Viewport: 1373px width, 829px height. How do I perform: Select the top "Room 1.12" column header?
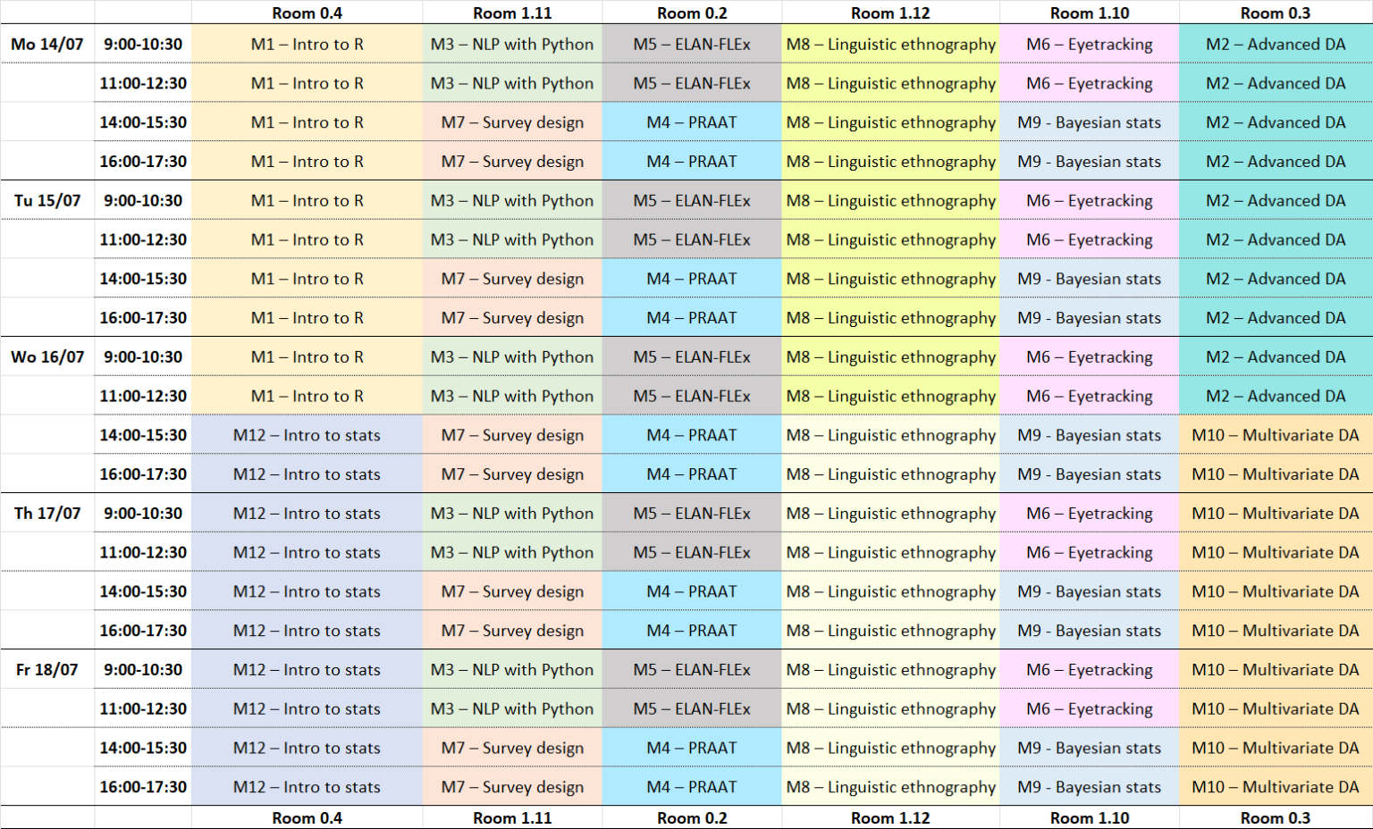coord(890,13)
